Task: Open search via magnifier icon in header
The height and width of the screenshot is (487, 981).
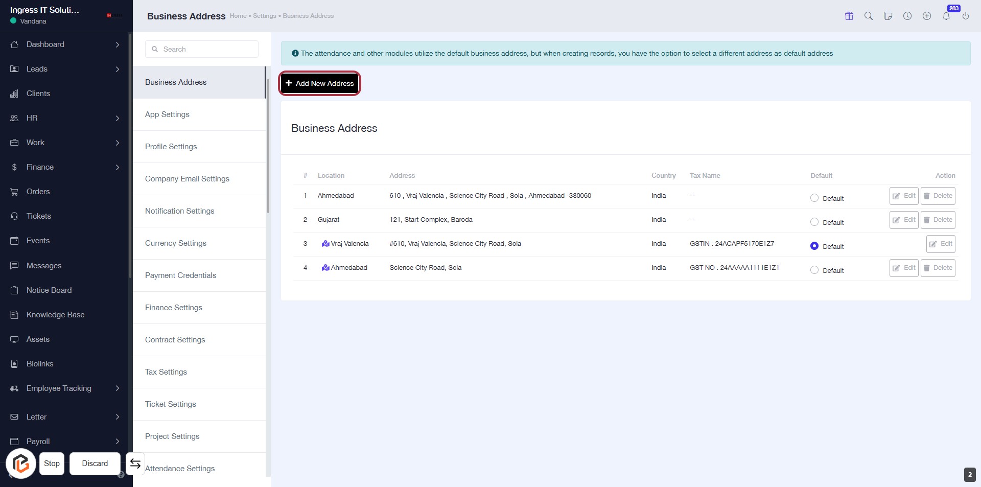Action: click(869, 16)
